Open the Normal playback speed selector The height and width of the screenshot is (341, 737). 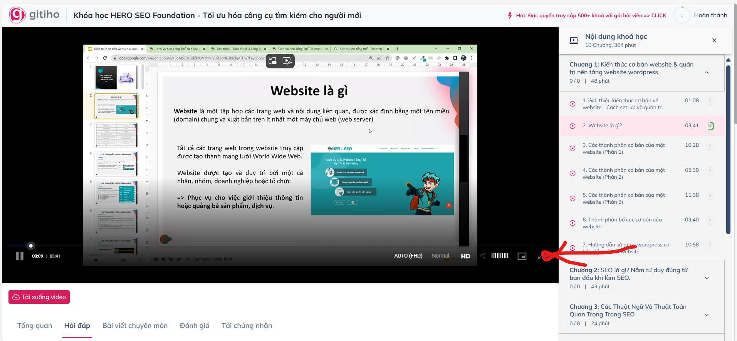(x=440, y=256)
